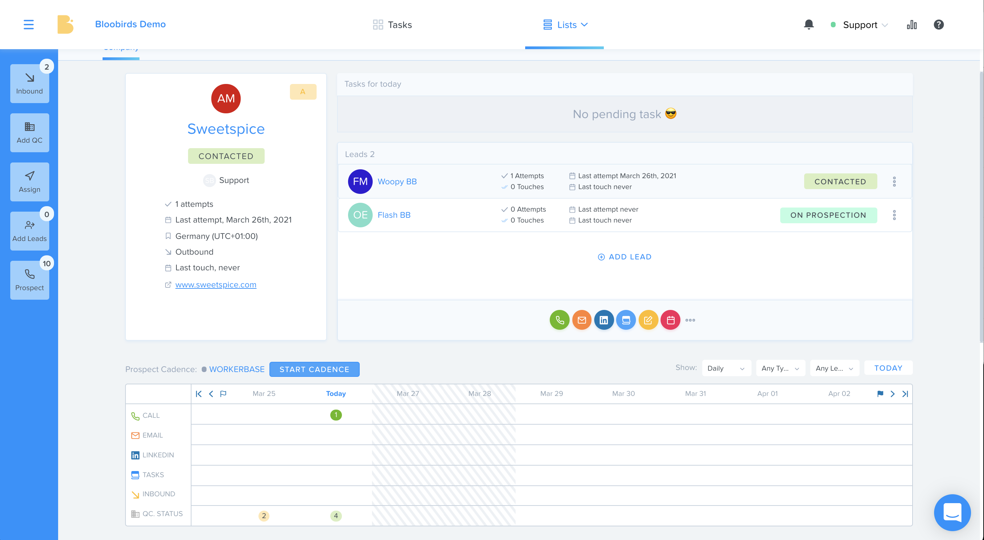This screenshot has width=984, height=540.
Task: Open the help question mark icon
Action: [939, 25]
